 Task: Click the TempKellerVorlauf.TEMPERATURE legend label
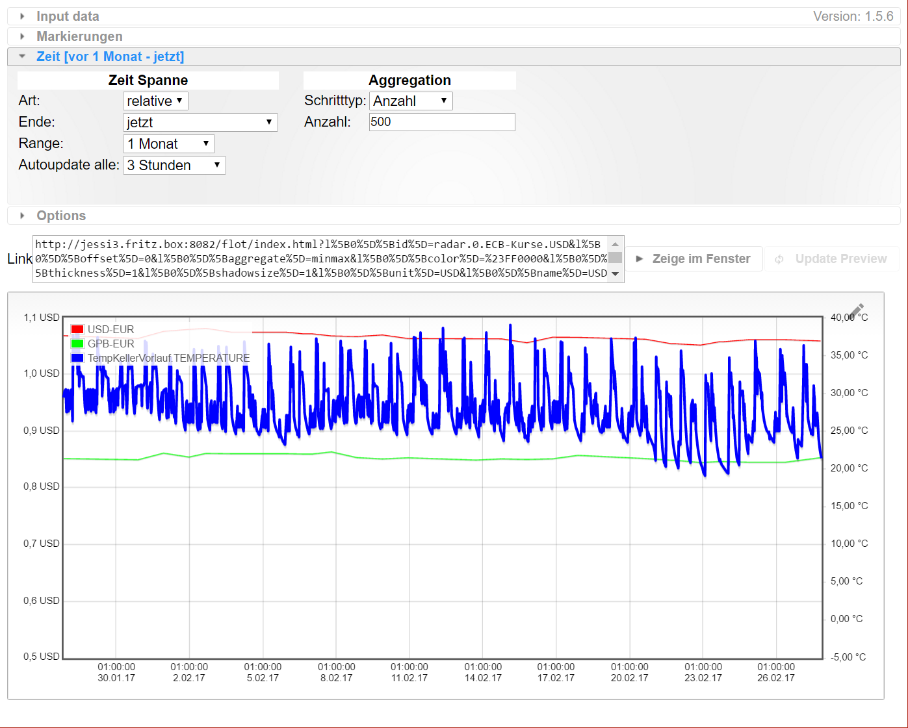point(169,358)
